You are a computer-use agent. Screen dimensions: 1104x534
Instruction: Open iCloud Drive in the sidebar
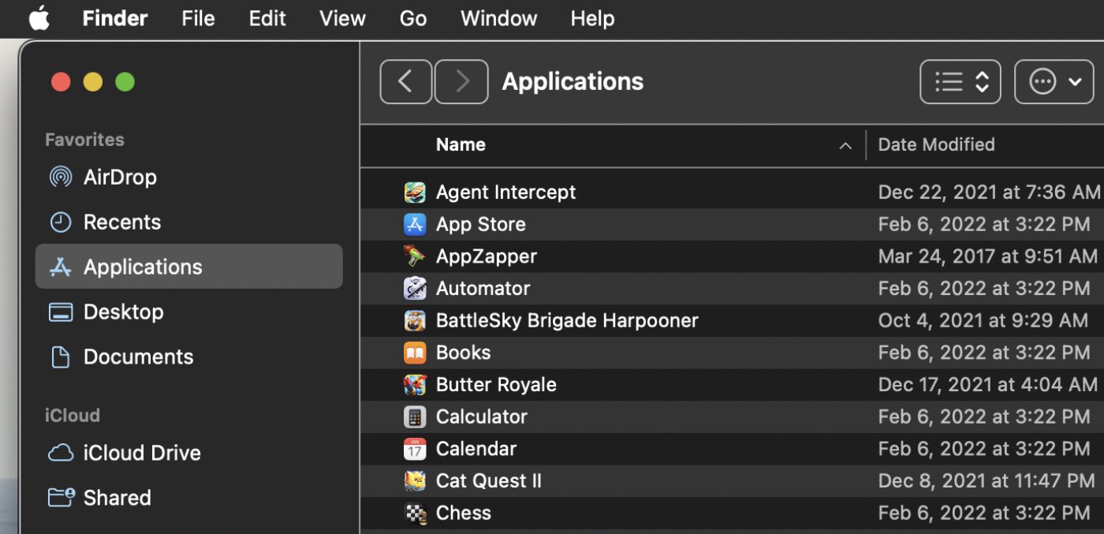(141, 453)
